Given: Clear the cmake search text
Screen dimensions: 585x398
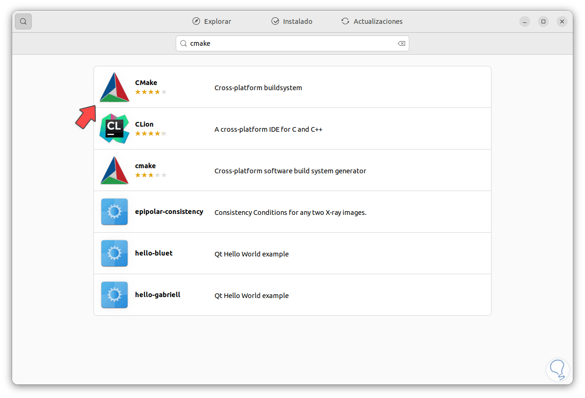Looking at the screenshot, I should pyautogui.click(x=401, y=43).
